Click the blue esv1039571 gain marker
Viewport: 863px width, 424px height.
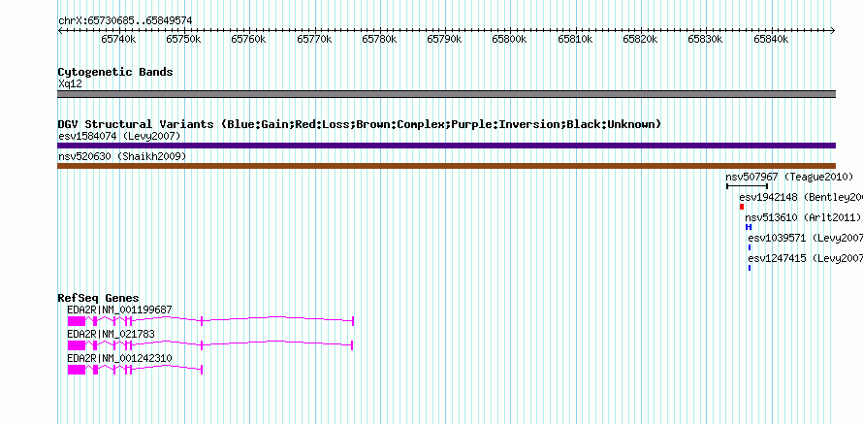[750, 247]
